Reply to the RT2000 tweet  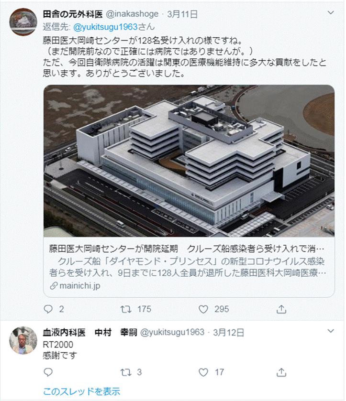pos(48,372)
